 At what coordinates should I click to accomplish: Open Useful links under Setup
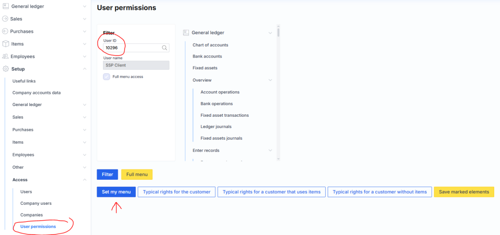pyautogui.click(x=24, y=81)
